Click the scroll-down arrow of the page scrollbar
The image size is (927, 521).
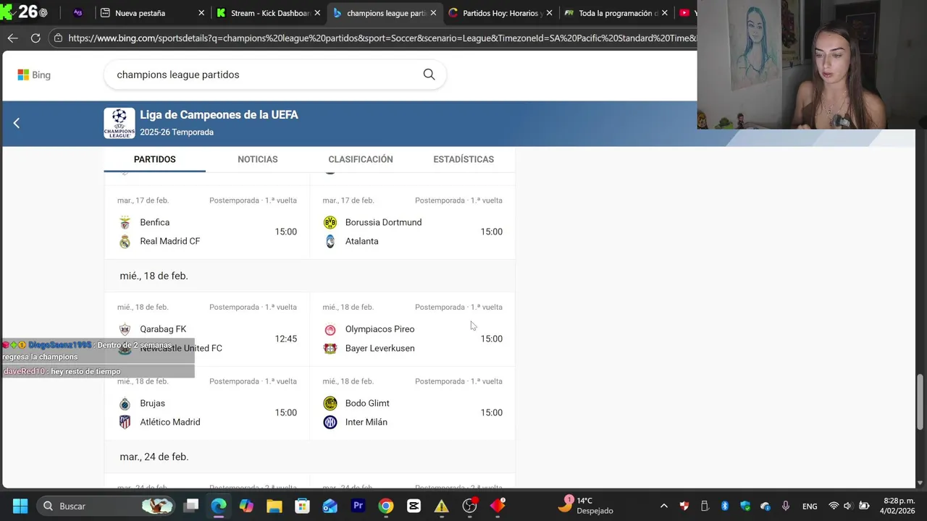coord(920,483)
